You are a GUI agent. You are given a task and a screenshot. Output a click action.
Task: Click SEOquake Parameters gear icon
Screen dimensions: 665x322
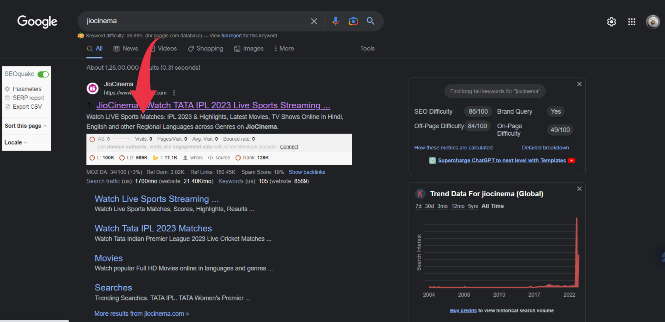tap(7, 89)
